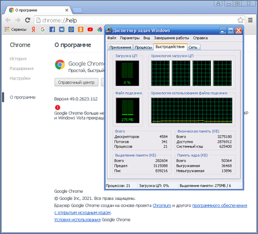Open a new Chrome tab

click(x=77, y=10)
